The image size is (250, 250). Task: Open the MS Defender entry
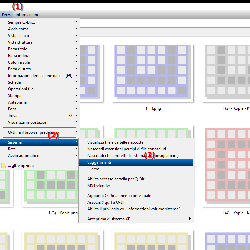(136, 186)
